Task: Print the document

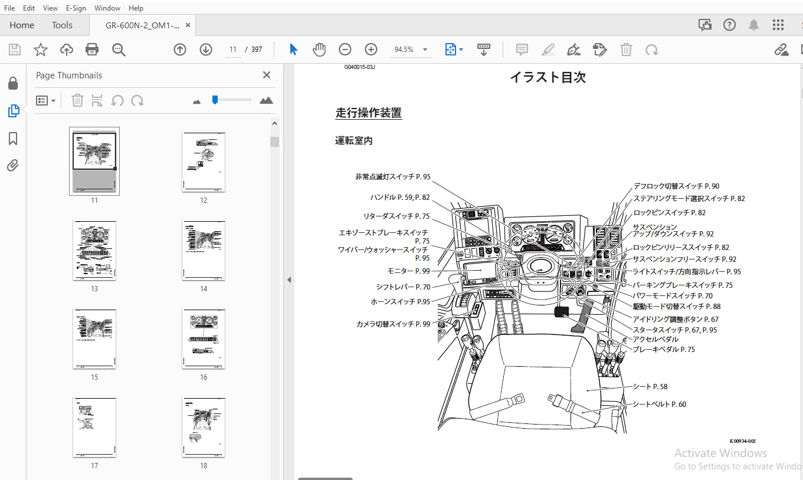Action: click(93, 50)
